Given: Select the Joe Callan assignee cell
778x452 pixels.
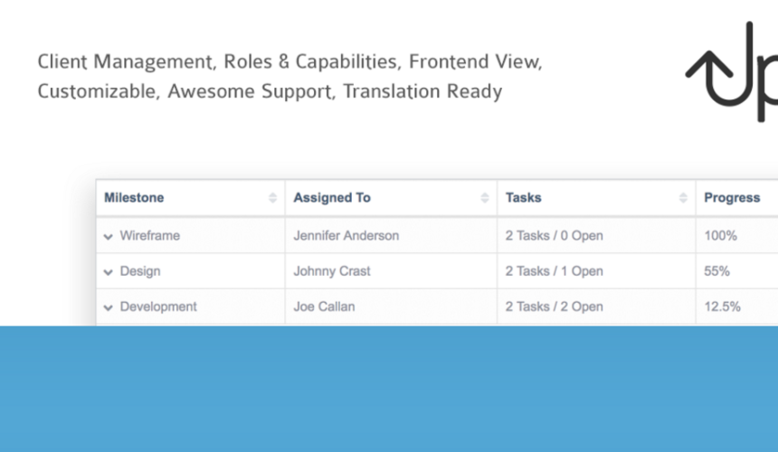Looking at the screenshot, I should [391, 306].
